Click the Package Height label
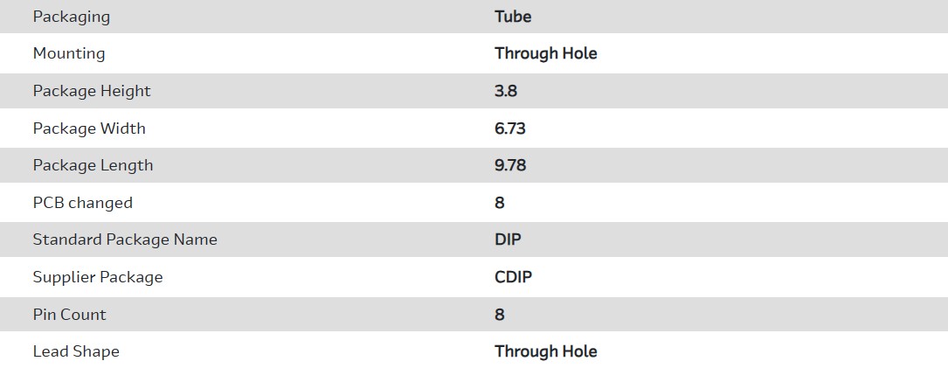 [x=92, y=91]
